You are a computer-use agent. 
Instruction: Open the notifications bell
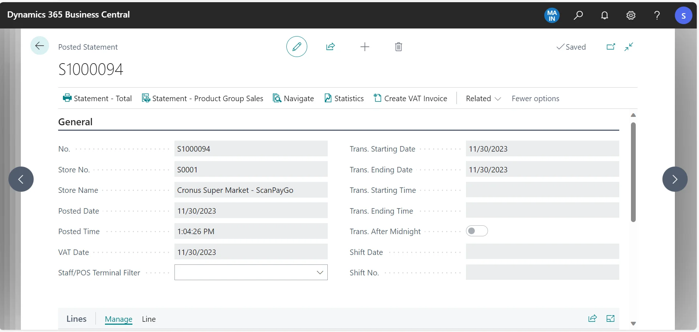(x=604, y=15)
